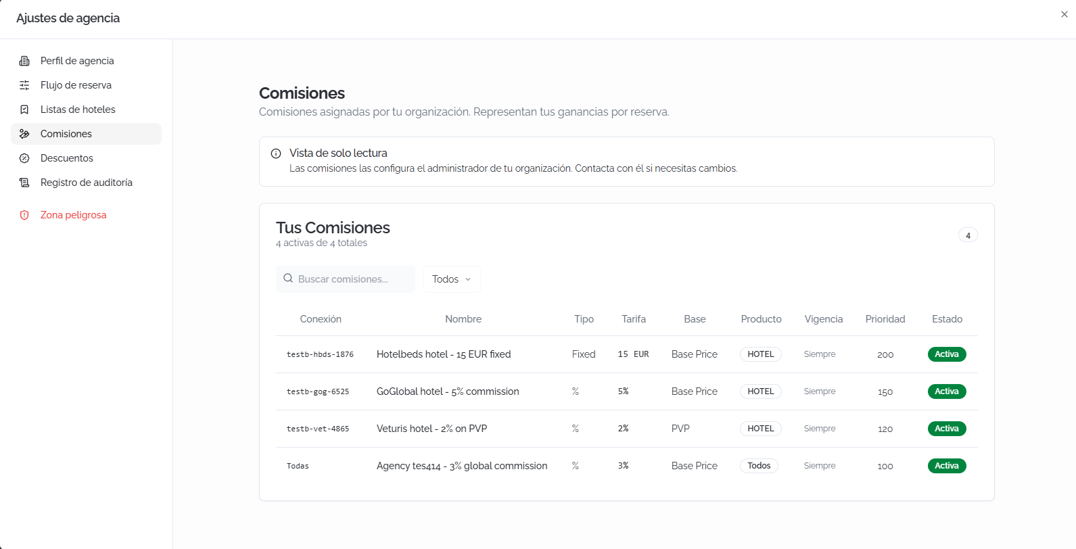The image size is (1076, 549).
Task: Close the Ajustes de agencia dialog
Action: coord(1065,14)
